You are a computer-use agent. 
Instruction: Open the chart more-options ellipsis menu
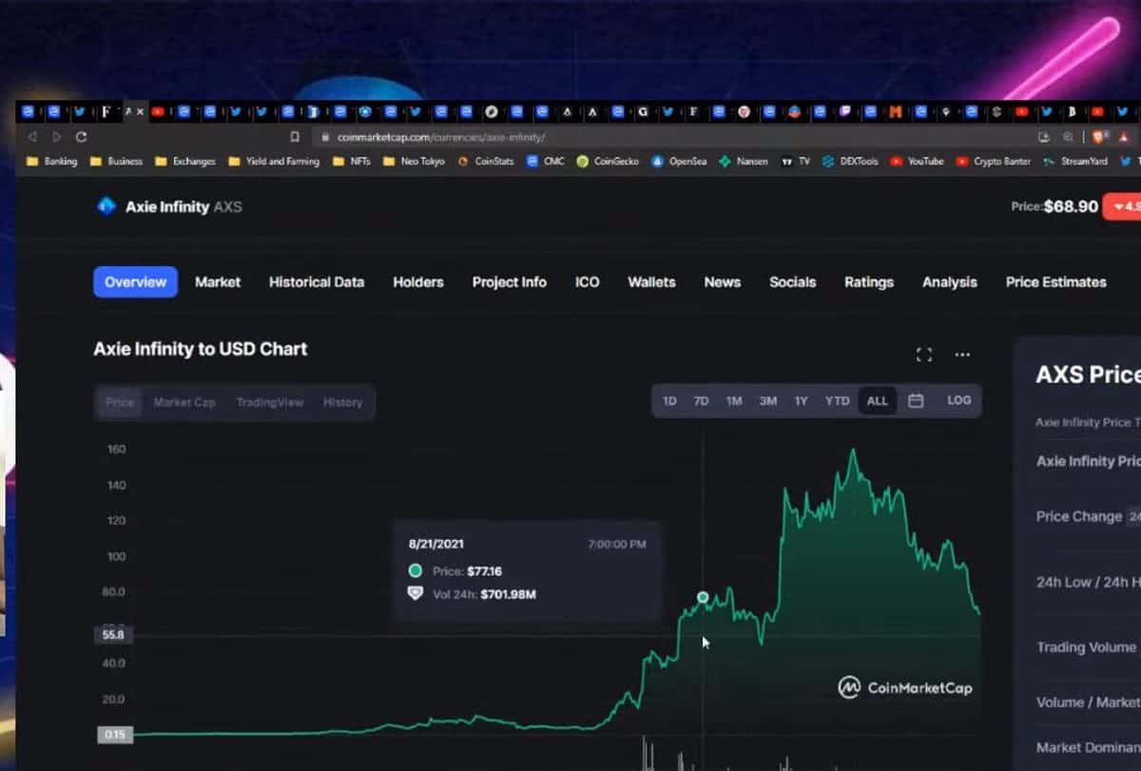pos(962,355)
